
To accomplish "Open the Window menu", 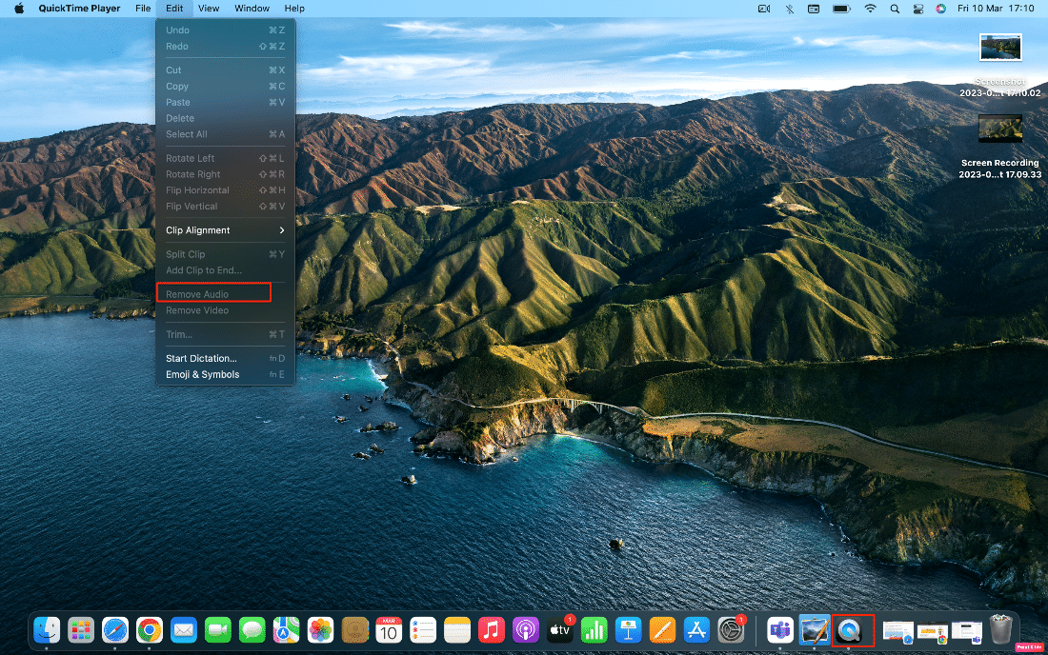I will [x=252, y=8].
